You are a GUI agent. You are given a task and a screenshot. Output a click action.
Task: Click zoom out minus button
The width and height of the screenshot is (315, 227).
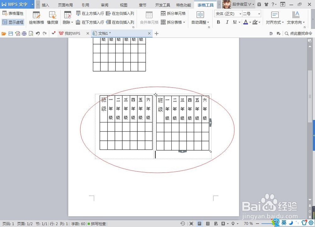point(257,224)
